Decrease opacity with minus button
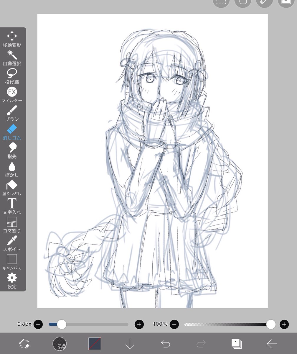The width and height of the screenshot is (297, 354). pos(174,324)
